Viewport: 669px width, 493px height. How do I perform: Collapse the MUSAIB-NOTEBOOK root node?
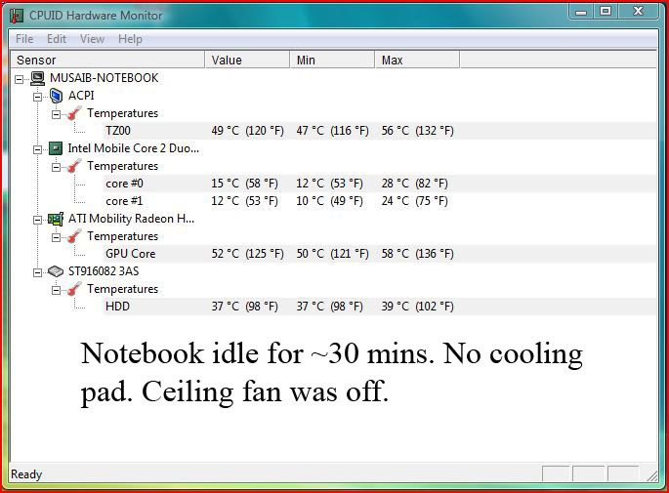[19, 79]
